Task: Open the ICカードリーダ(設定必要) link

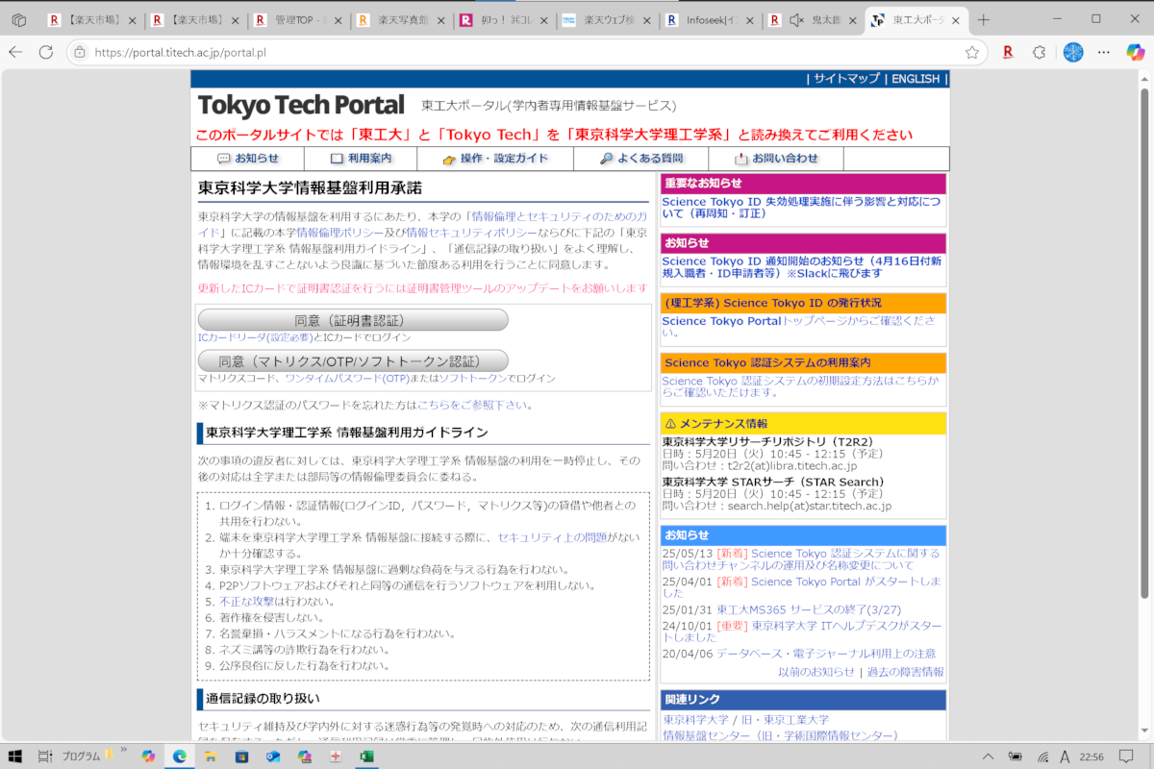Action: [256, 338]
